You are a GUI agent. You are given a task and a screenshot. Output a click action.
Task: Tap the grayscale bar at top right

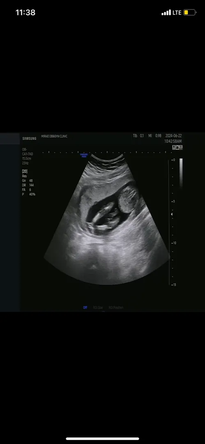pos(181,173)
